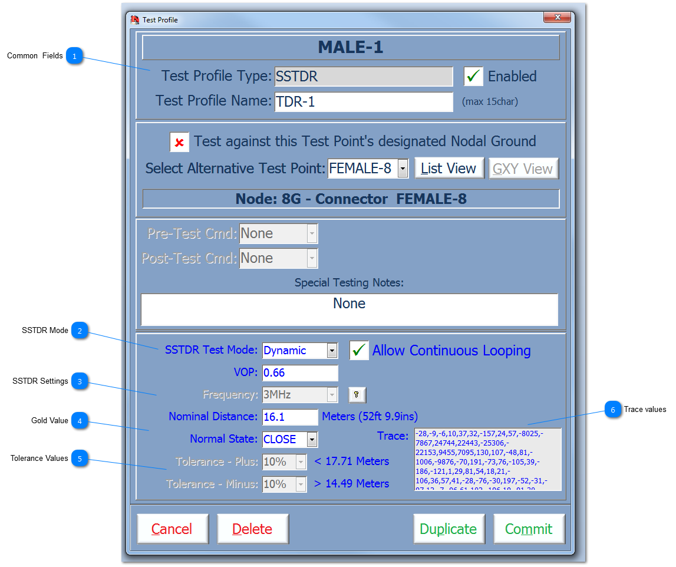Click the VOP input field
Screen dimensions: 676x567
click(x=300, y=373)
